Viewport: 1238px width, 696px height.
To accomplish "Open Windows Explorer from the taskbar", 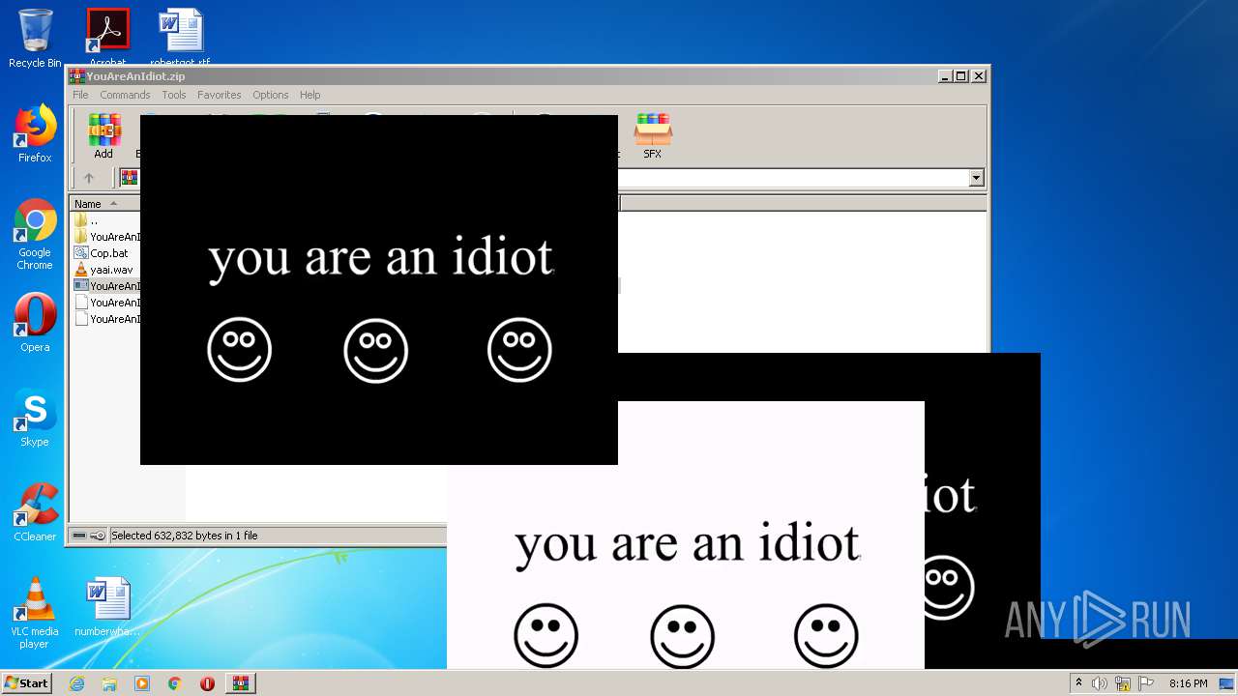I will coord(109,683).
